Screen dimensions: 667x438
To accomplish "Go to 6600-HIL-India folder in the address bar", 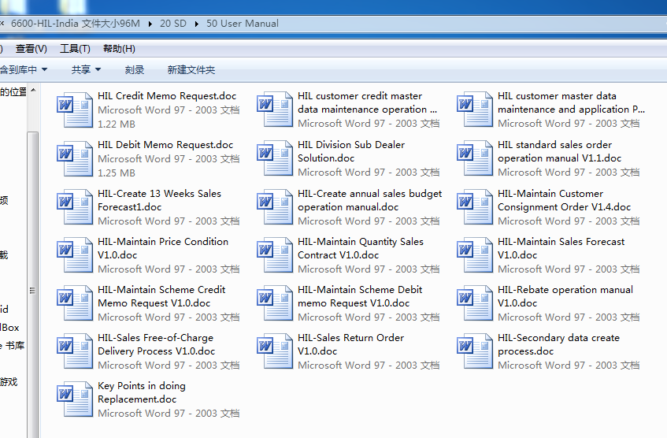I will pos(76,24).
